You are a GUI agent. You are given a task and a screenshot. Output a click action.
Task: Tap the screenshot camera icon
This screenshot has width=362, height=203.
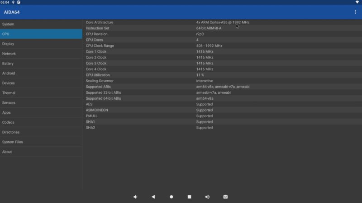(x=225, y=197)
